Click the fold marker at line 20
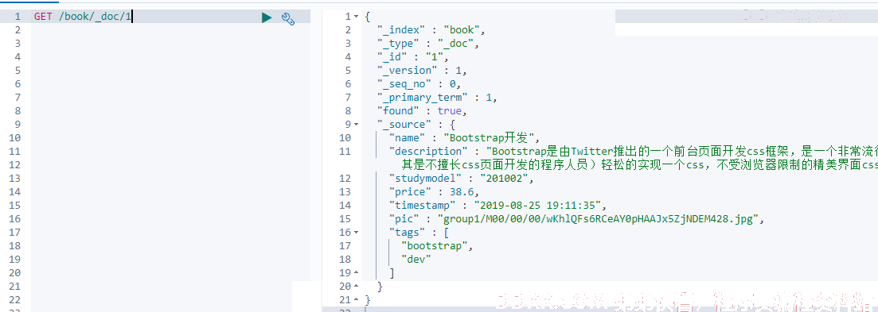This screenshot has width=878, height=312. [x=357, y=287]
